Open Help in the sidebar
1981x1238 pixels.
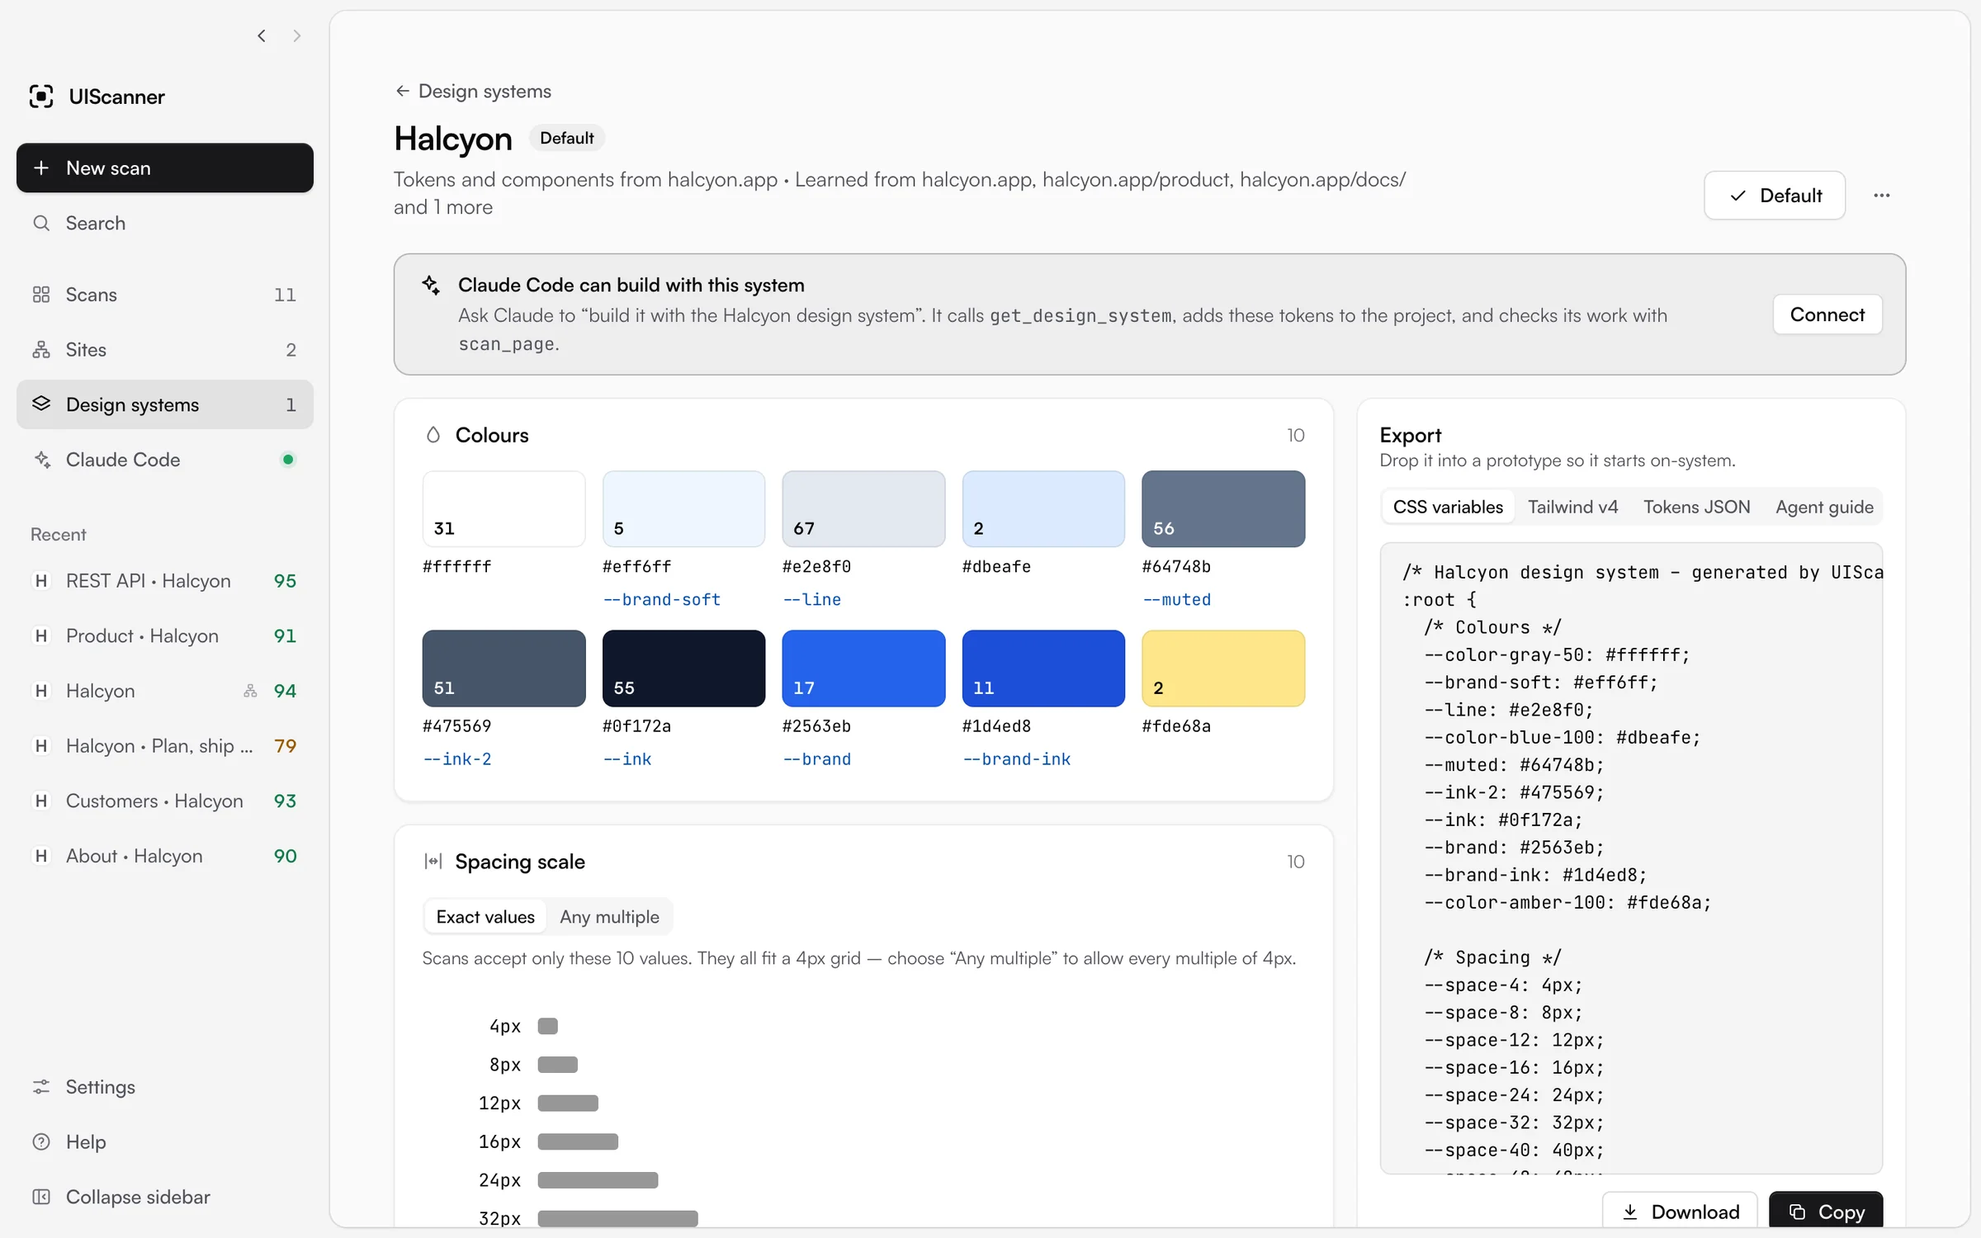165,1142
